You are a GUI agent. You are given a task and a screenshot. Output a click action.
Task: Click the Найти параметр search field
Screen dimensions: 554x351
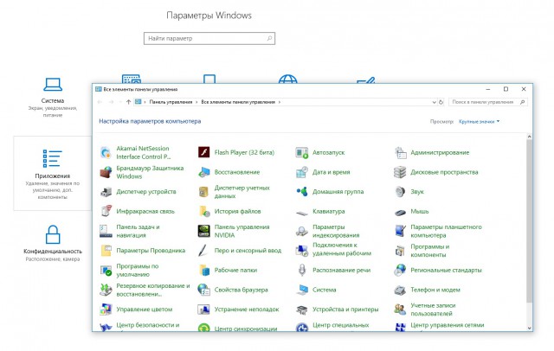click(x=209, y=38)
